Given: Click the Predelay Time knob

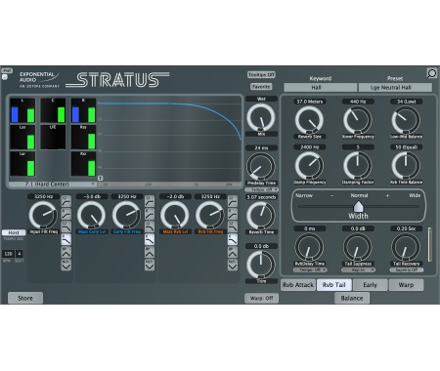Looking at the screenshot, I should click(261, 167).
